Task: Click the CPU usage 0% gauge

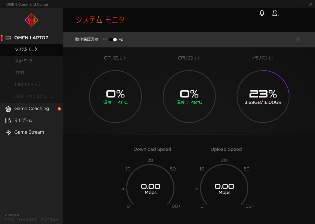Action: [189, 96]
